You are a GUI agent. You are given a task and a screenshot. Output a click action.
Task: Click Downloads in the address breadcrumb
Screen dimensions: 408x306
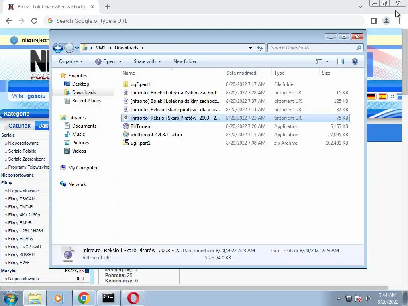click(126, 48)
